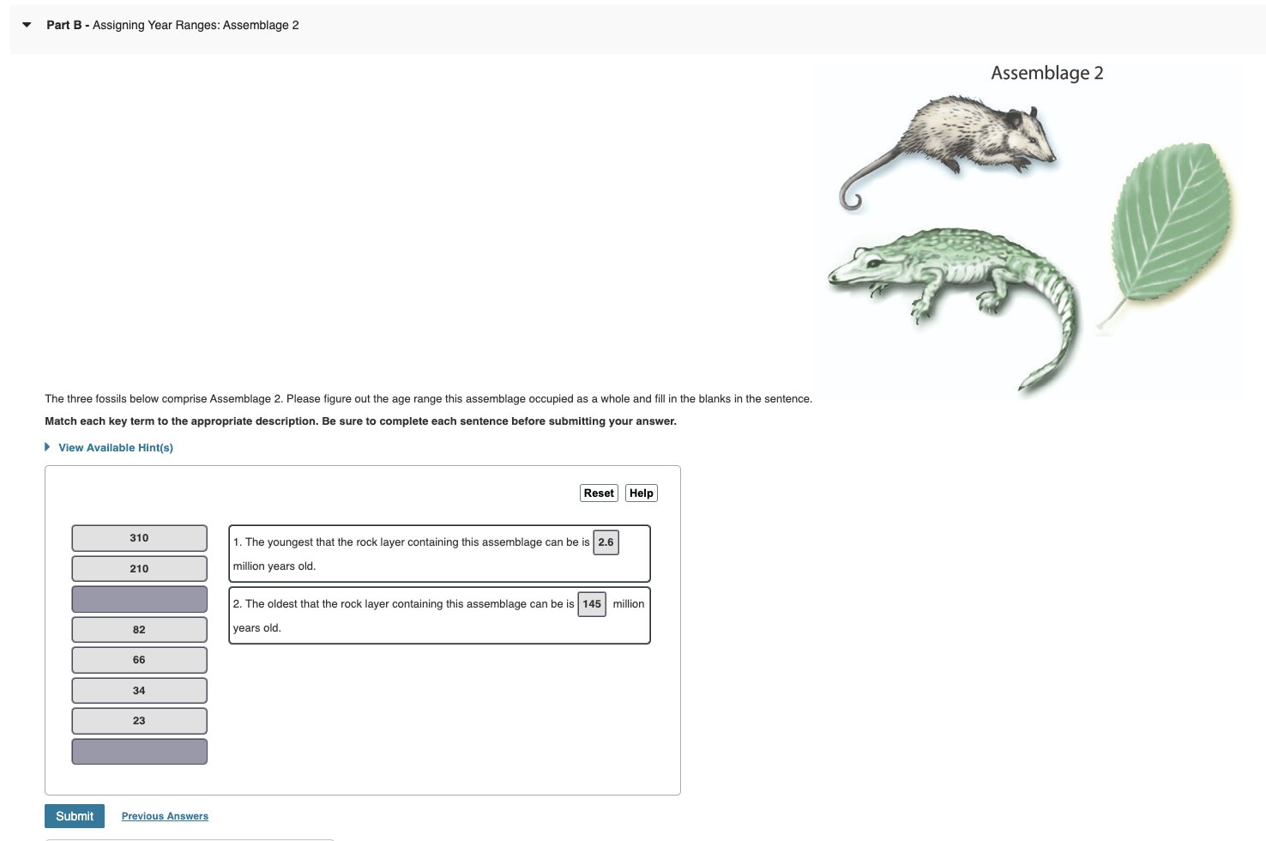
Task: Select the 82 answer tile
Action: [138, 629]
